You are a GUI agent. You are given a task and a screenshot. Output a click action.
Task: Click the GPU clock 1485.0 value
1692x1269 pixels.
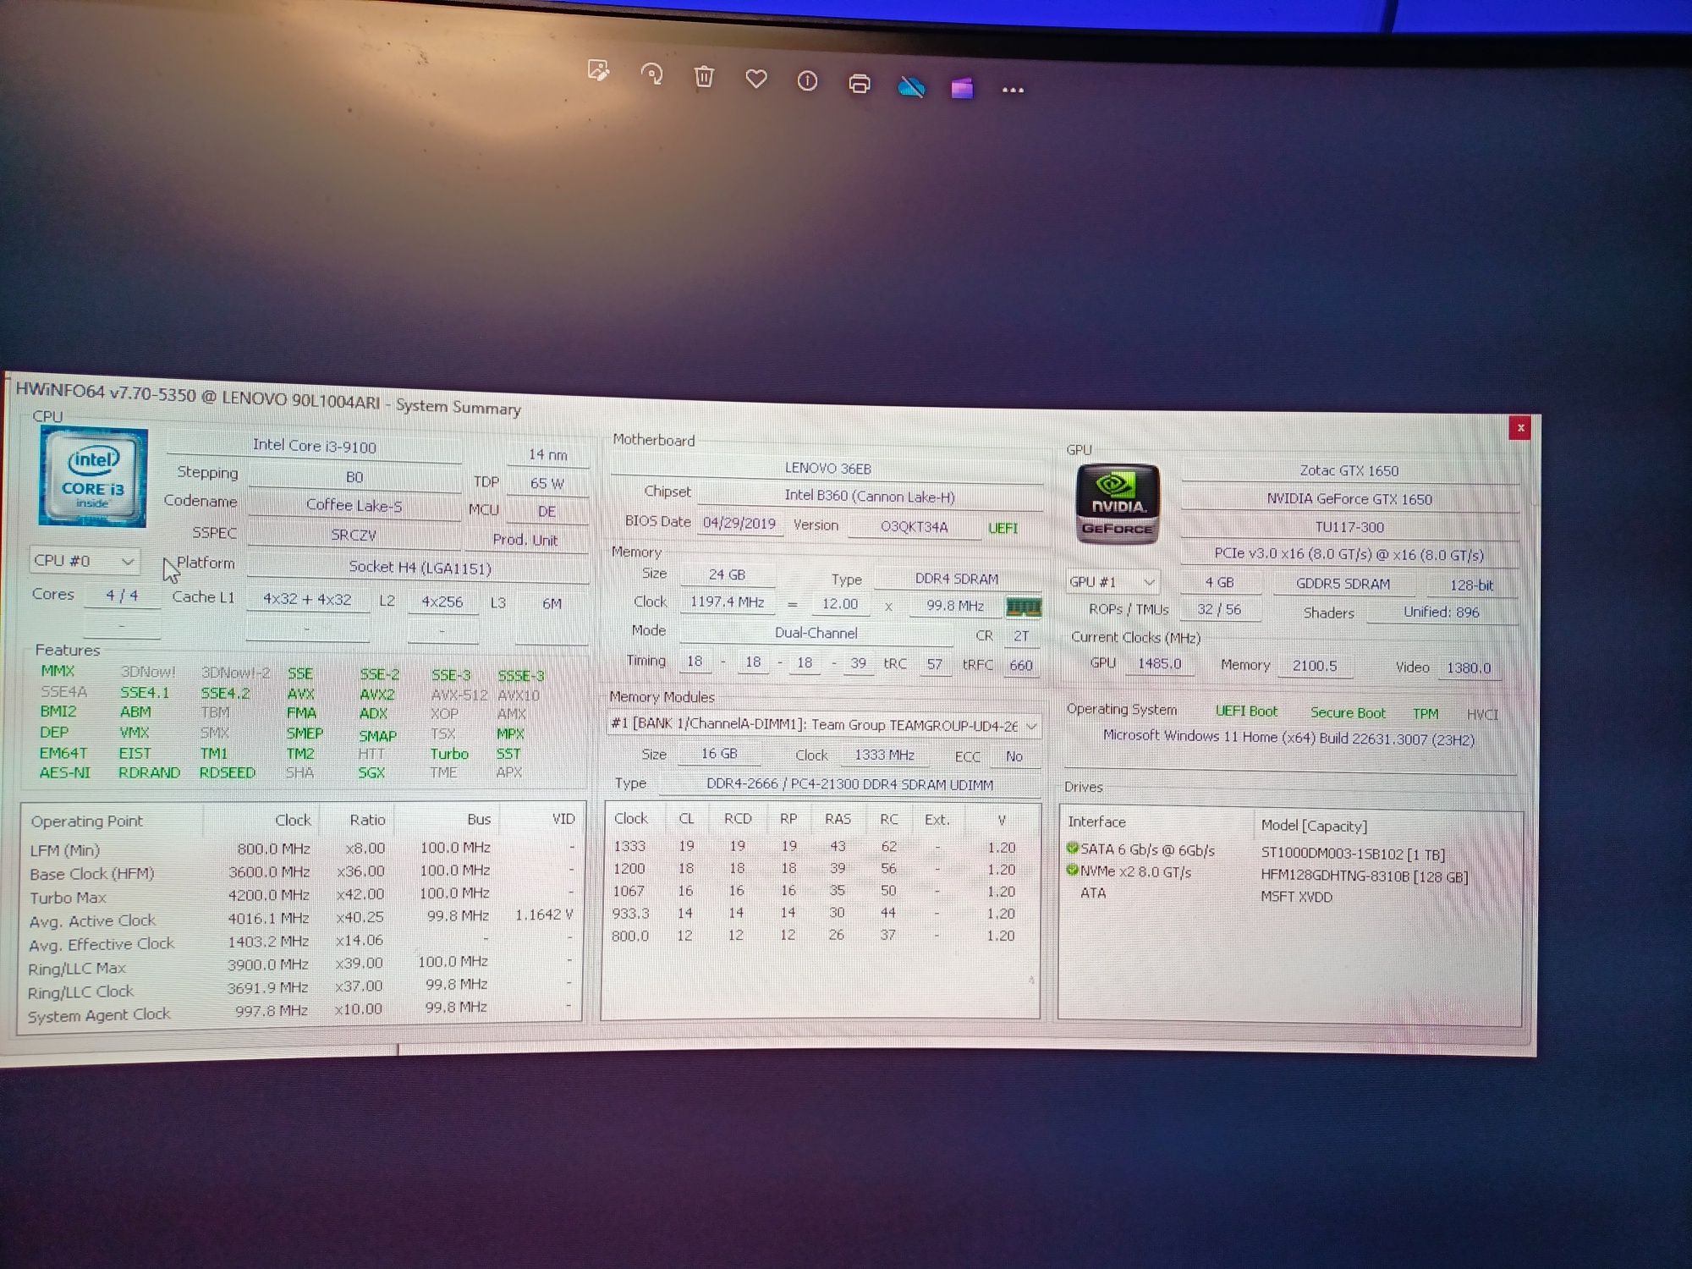(1159, 664)
